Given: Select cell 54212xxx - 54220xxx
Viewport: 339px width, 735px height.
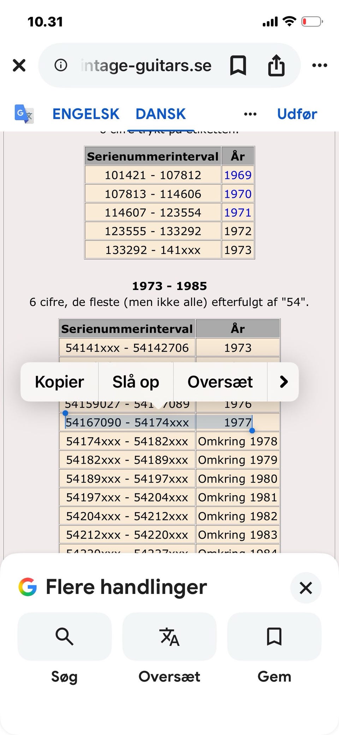Looking at the screenshot, I should (x=127, y=535).
